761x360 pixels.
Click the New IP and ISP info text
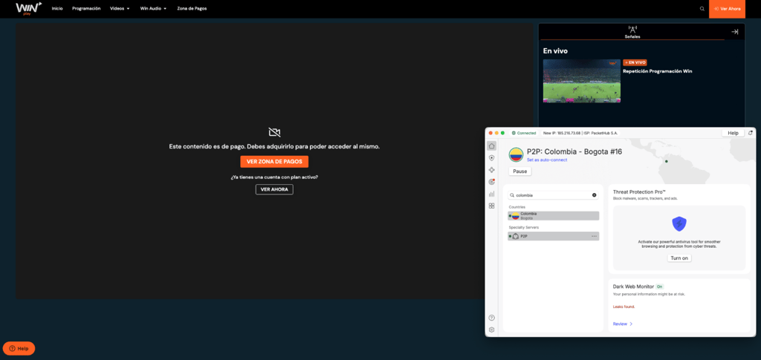(580, 133)
